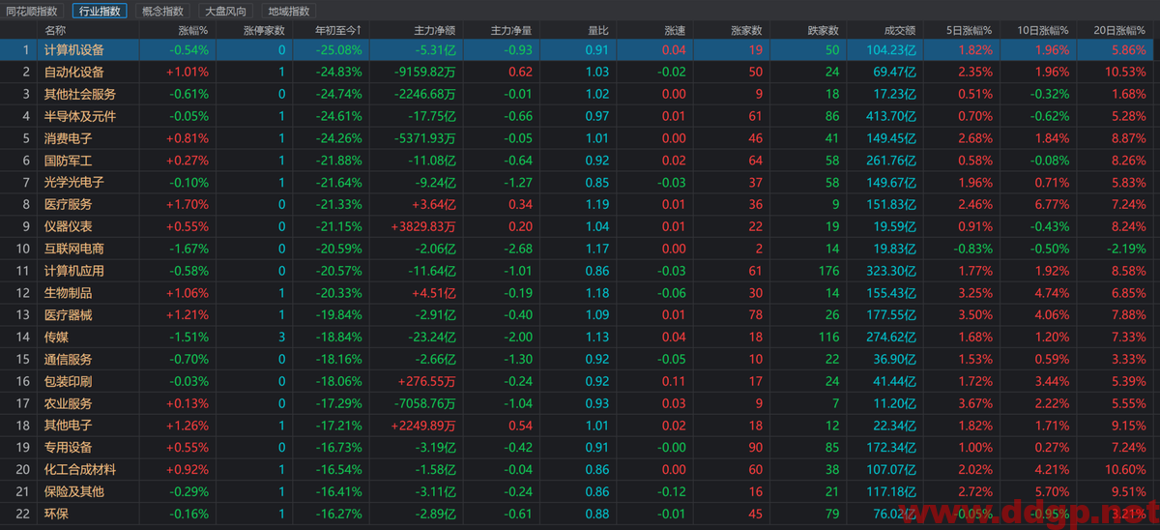Select the 包装印刷 row name
The image size is (1160, 530).
[68, 381]
